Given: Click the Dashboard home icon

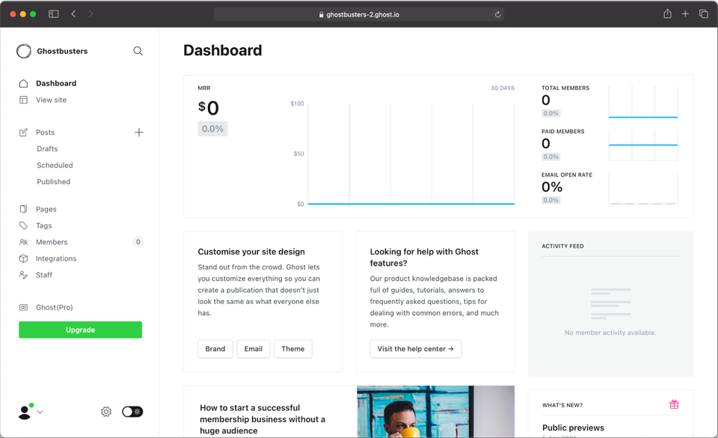Looking at the screenshot, I should 23,83.
